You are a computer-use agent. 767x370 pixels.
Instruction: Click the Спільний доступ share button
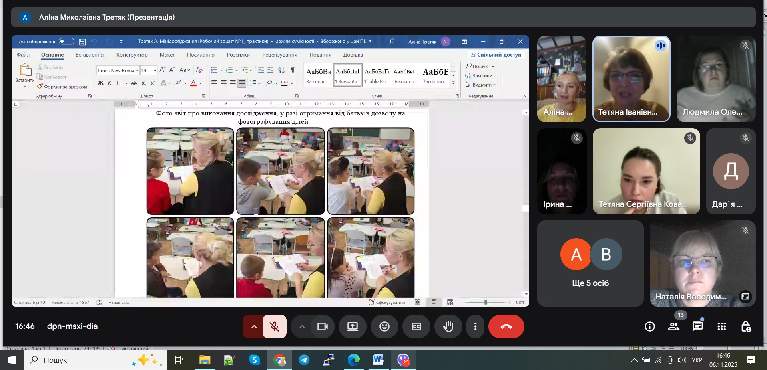[496, 55]
